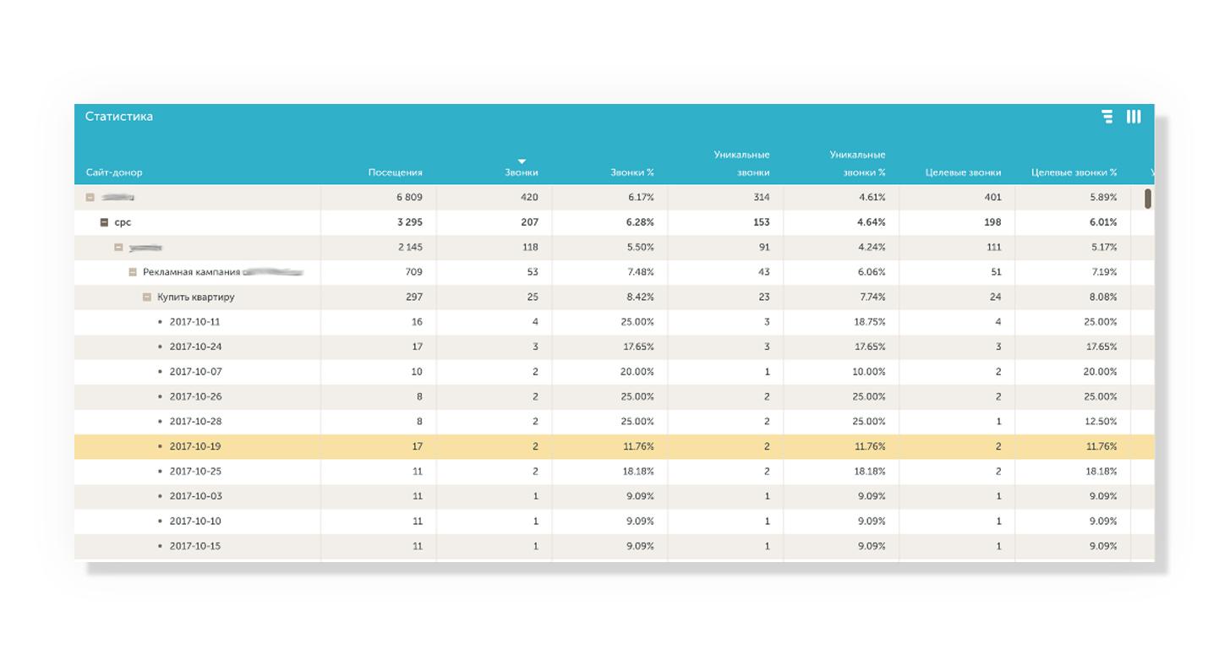Collapse the cpc tree node

(105, 222)
